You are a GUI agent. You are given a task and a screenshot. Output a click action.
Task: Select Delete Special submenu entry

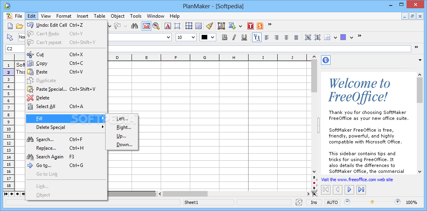tap(67, 127)
